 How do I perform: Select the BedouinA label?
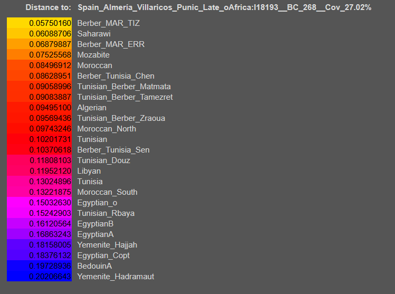tap(94, 266)
